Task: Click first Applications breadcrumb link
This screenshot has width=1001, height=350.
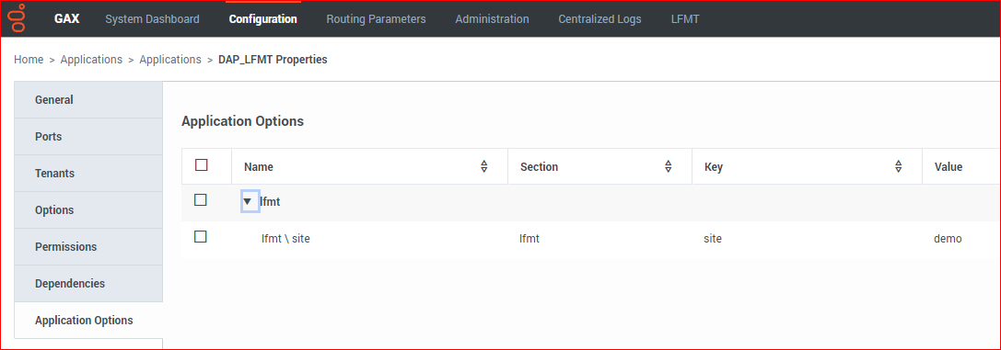Action: click(91, 59)
